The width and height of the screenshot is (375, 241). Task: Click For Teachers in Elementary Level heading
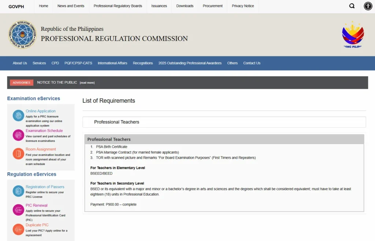pyautogui.click(x=118, y=168)
